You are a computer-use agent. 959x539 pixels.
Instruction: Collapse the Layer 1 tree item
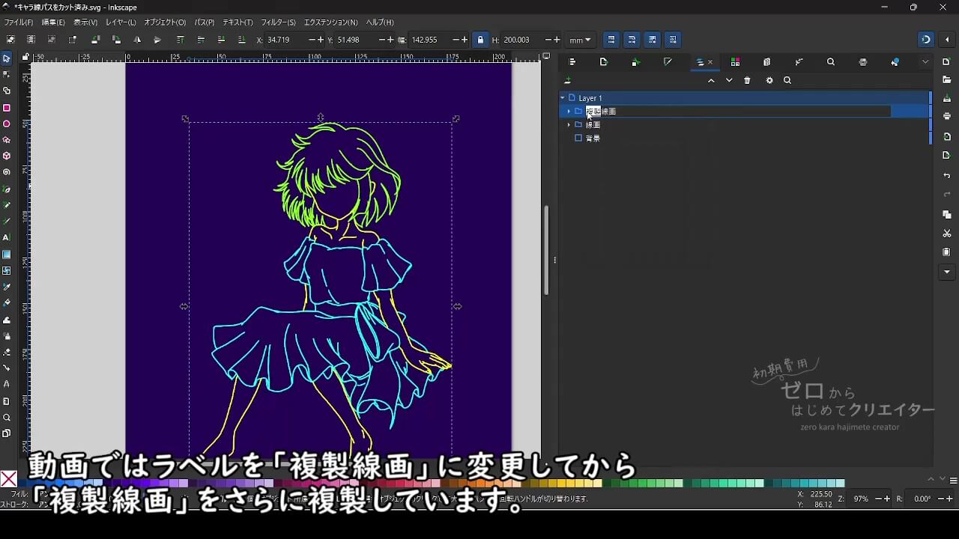(563, 98)
